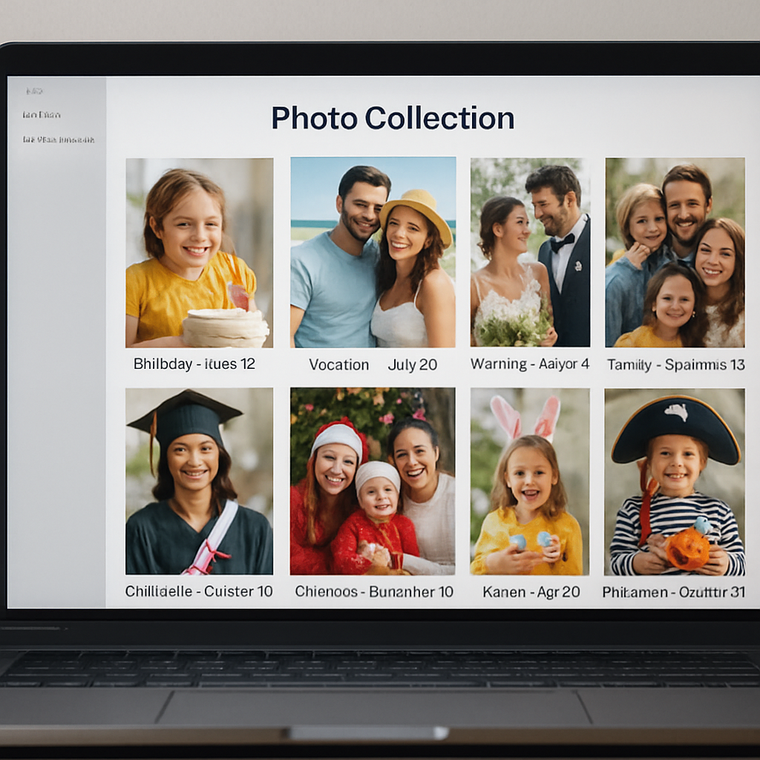Click the 'Kanen - Agr 20' label

[528, 592]
